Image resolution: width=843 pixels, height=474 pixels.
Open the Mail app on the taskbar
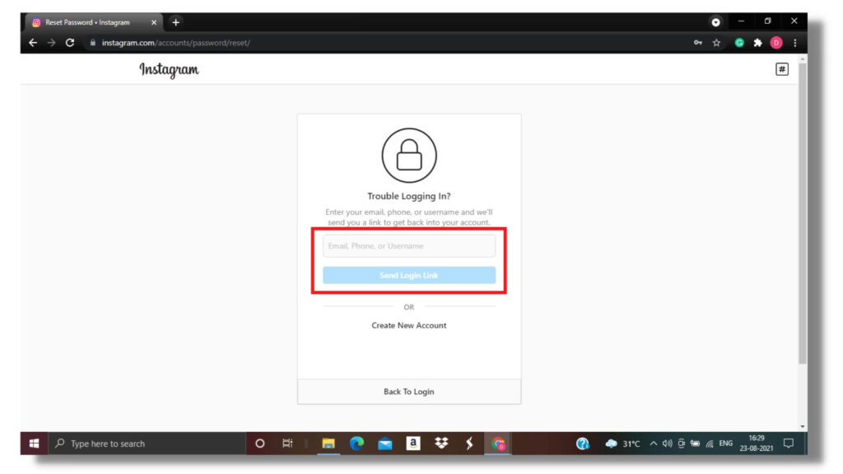tap(385, 444)
